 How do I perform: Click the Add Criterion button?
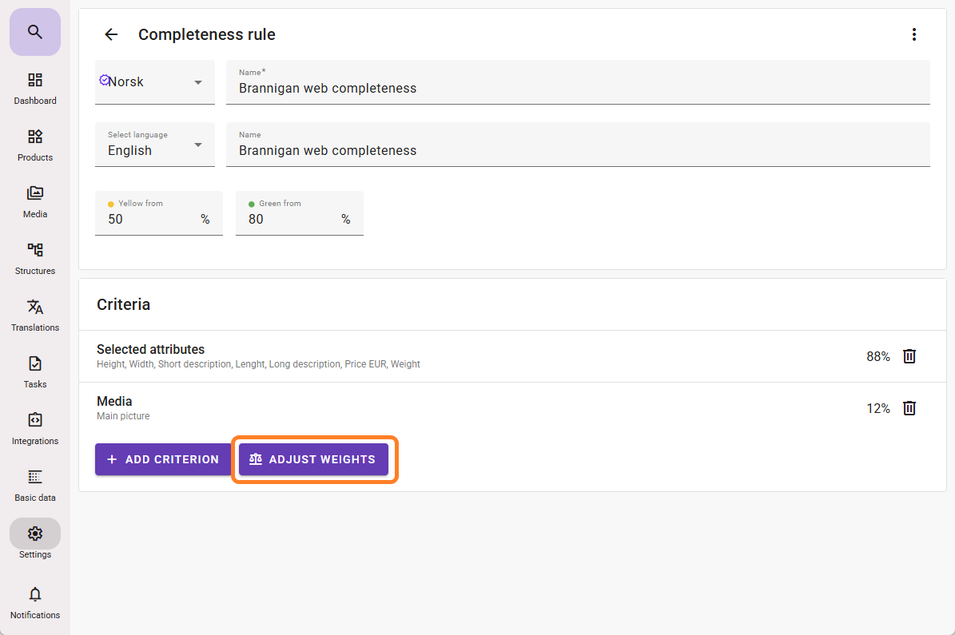pos(163,459)
